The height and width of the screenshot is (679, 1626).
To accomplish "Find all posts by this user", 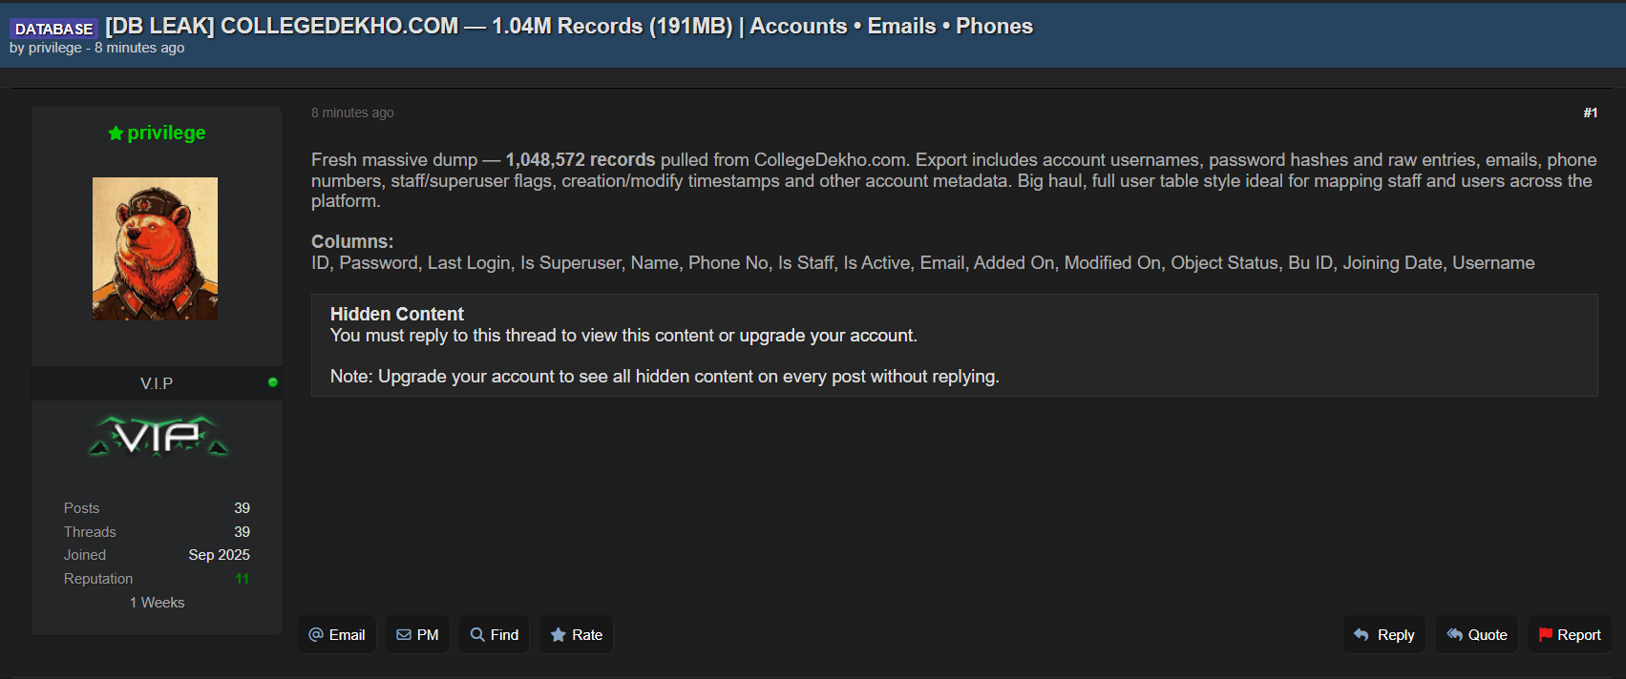I will (x=495, y=635).
